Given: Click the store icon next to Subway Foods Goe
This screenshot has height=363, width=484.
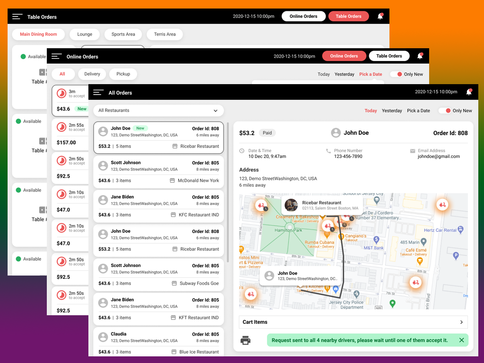Looking at the screenshot, I should [174, 284].
